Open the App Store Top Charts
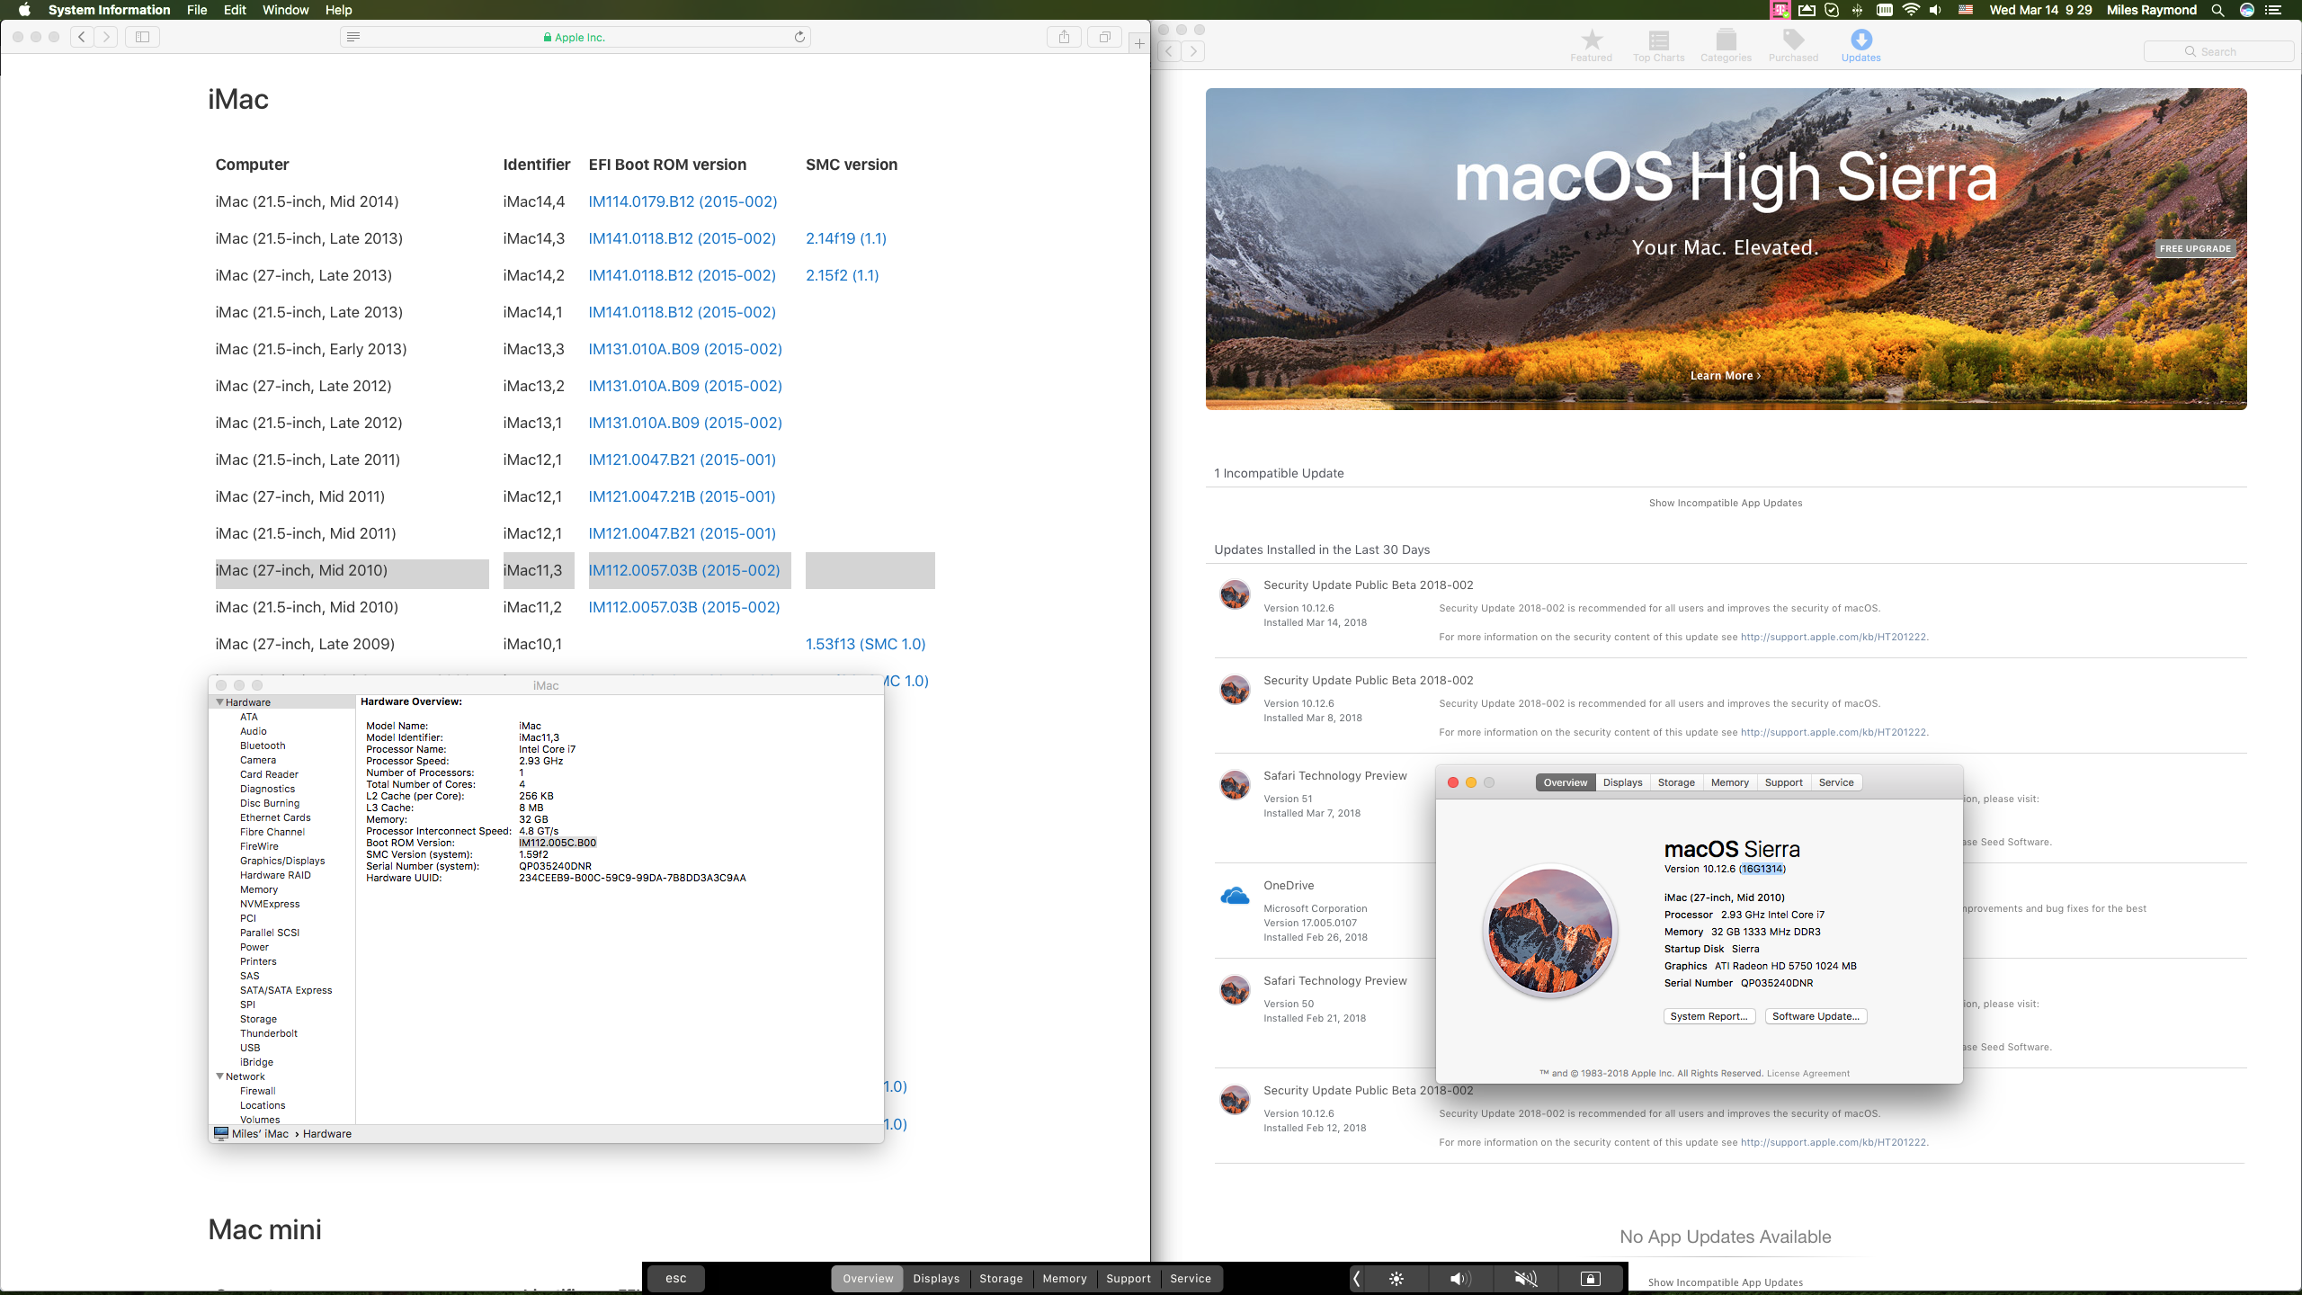This screenshot has width=2302, height=1295. pyautogui.click(x=1658, y=46)
